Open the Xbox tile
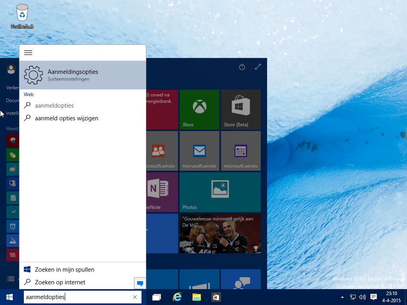The width and height of the screenshot is (407, 305). tap(200, 110)
